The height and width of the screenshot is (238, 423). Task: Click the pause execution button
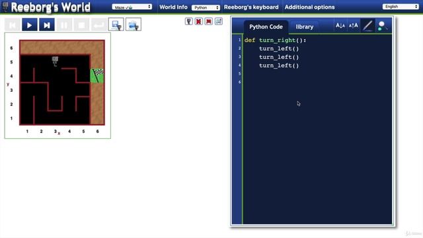tap(64, 25)
